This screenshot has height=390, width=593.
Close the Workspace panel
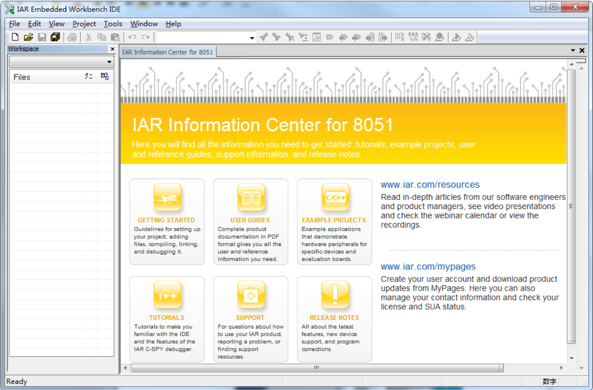112,49
